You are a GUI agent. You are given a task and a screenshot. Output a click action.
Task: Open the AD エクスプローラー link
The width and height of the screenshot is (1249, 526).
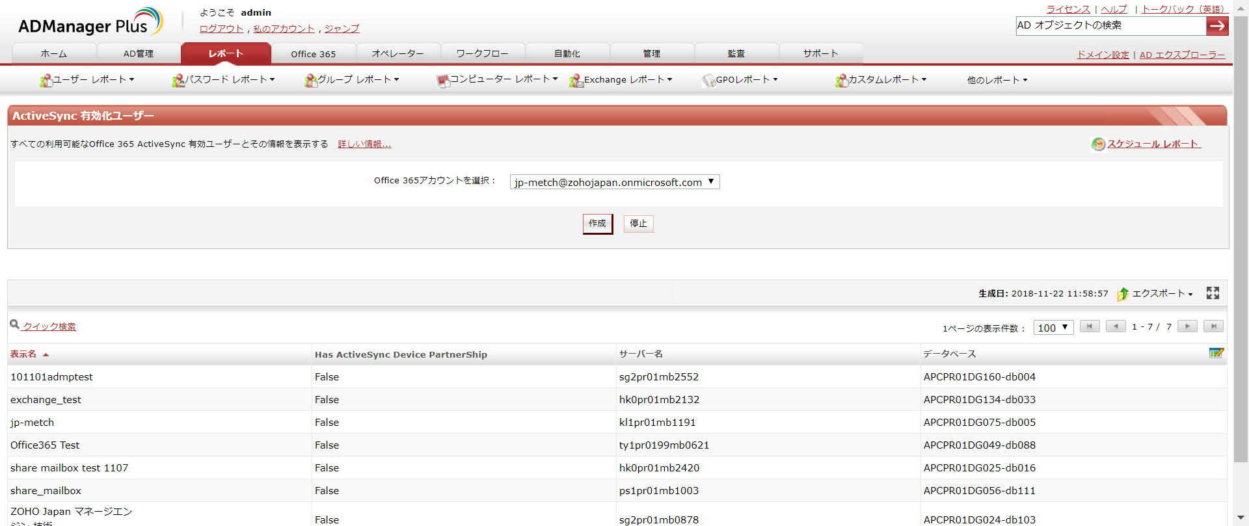pyautogui.click(x=1183, y=55)
